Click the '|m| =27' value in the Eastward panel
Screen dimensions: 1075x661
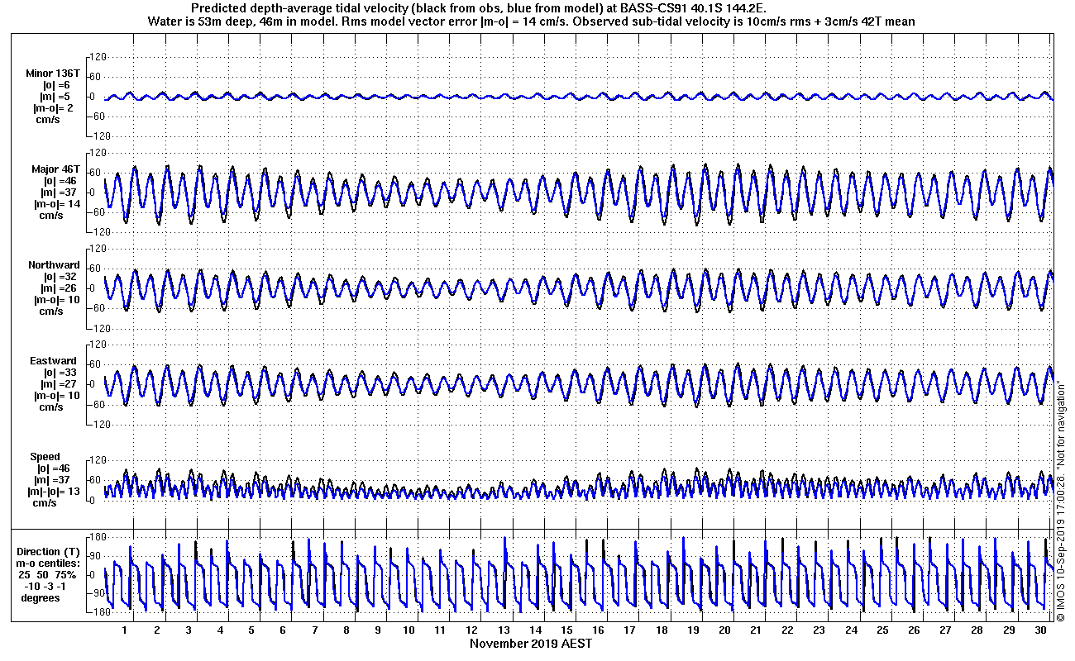[x=60, y=384]
